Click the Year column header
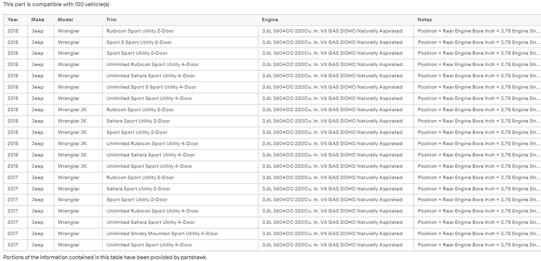The width and height of the screenshot is (541, 261). 13,20
